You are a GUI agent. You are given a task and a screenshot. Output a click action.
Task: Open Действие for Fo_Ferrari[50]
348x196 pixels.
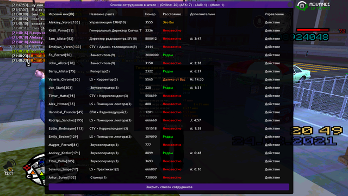pos(272,55)
